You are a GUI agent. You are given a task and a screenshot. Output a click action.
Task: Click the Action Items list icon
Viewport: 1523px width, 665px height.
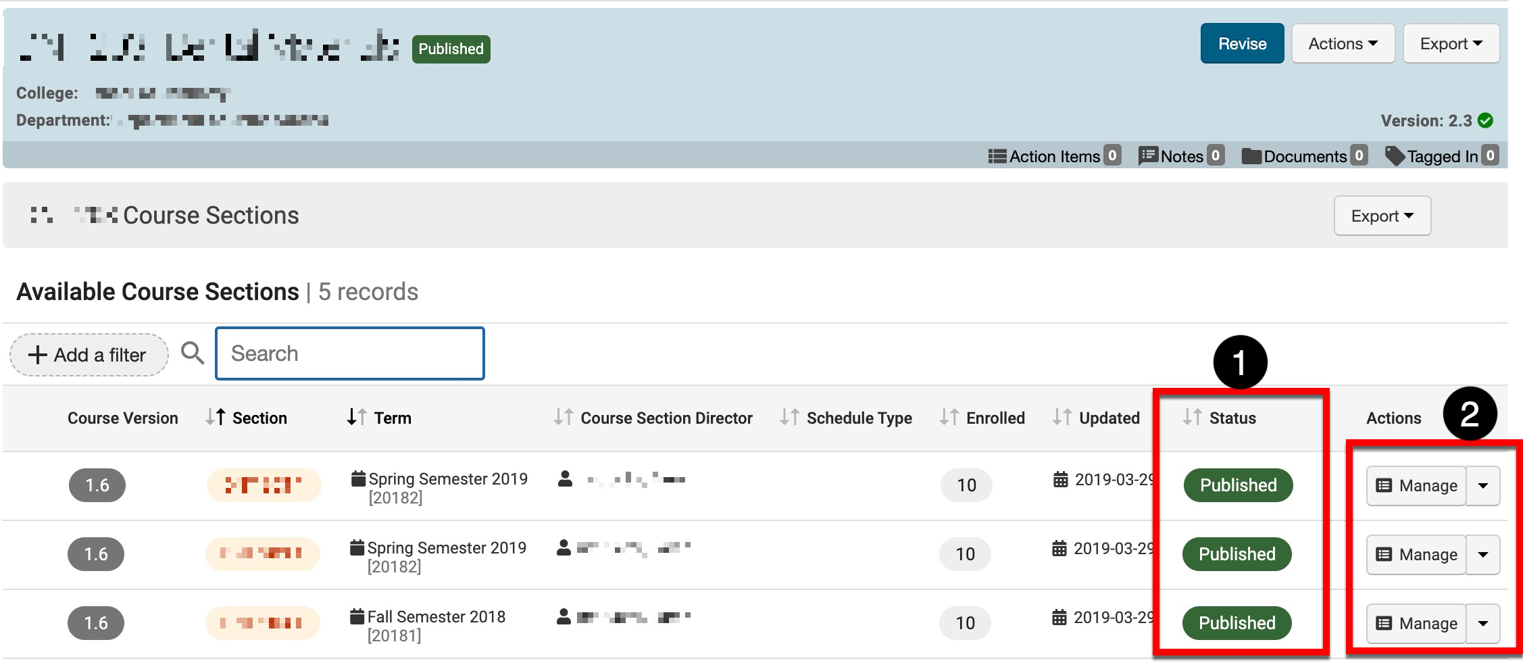coord(997,156)
